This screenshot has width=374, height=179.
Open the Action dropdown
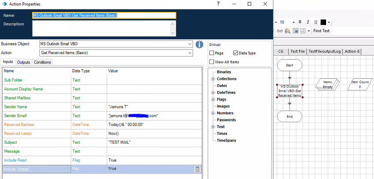coord(190,53)
